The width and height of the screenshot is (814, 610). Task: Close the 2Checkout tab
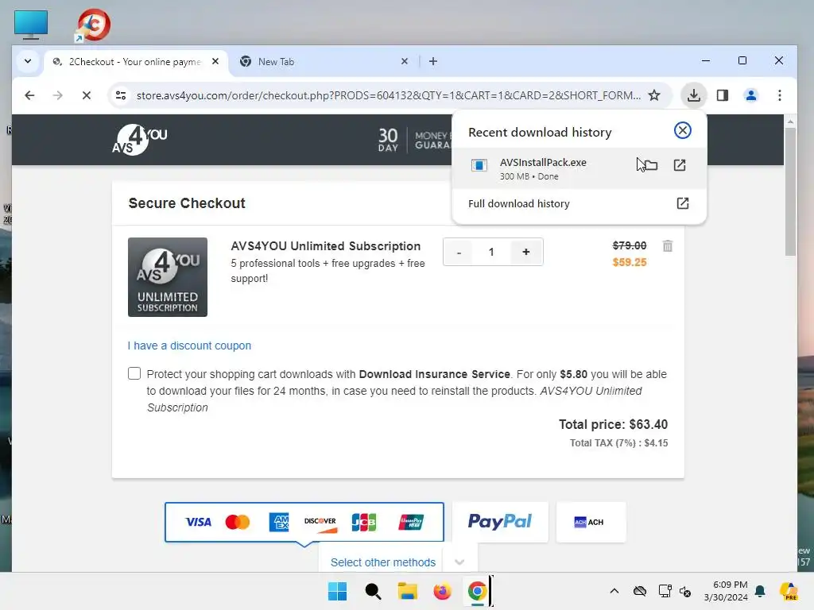point(215,62)
